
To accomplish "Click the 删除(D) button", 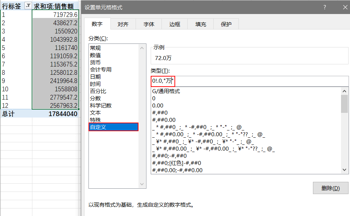I will click(x=331, y=188).
